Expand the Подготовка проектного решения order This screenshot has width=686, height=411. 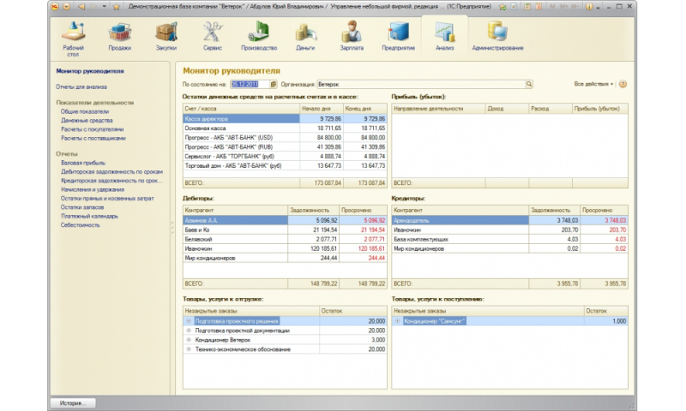click(x=189, y=321)
